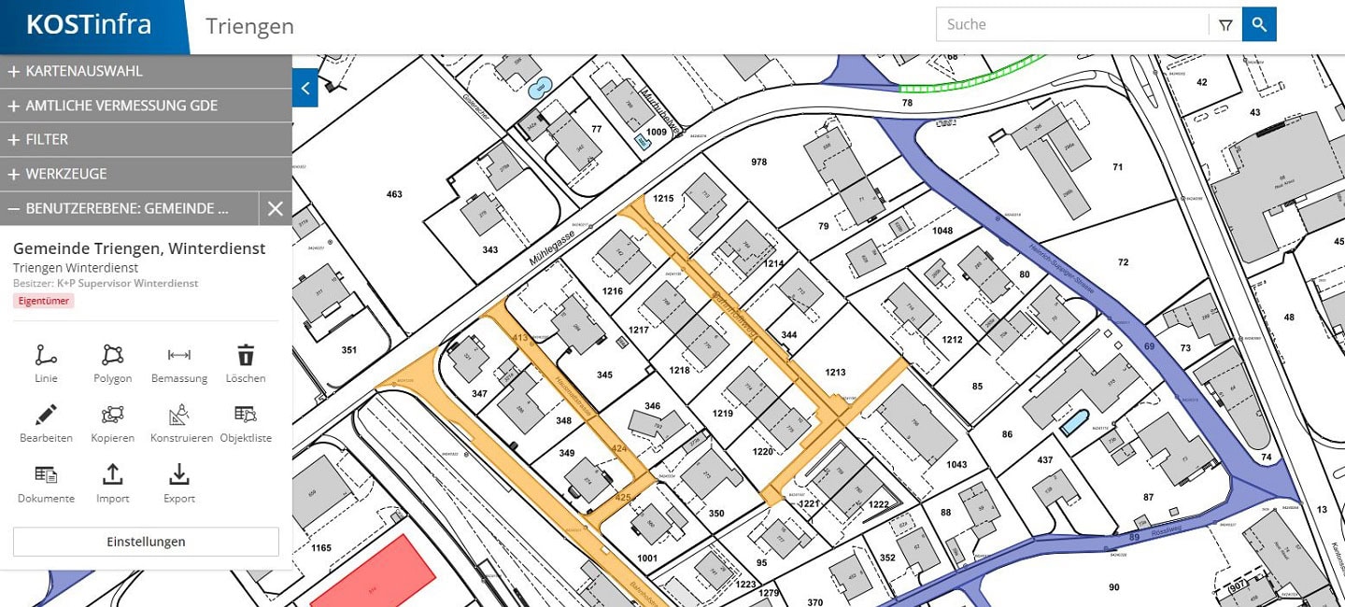The image size is (1345, 607).
Task: Open the Objektliste table
Action: [x=246, y=416]
